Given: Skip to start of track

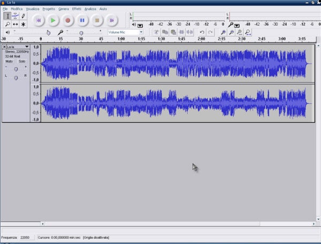Looking at the screenshot, I should (39, 20).
